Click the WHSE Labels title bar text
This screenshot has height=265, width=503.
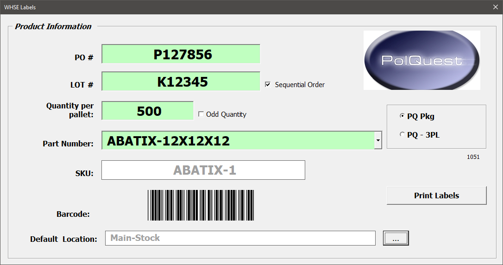click(20, 7)
